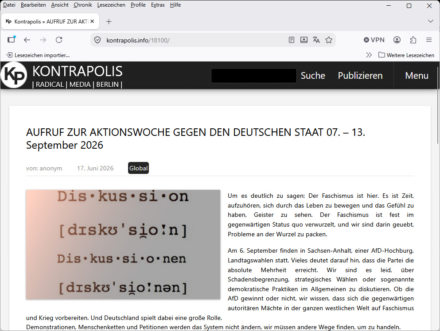Open the Publizieren link

pos(360,75)
